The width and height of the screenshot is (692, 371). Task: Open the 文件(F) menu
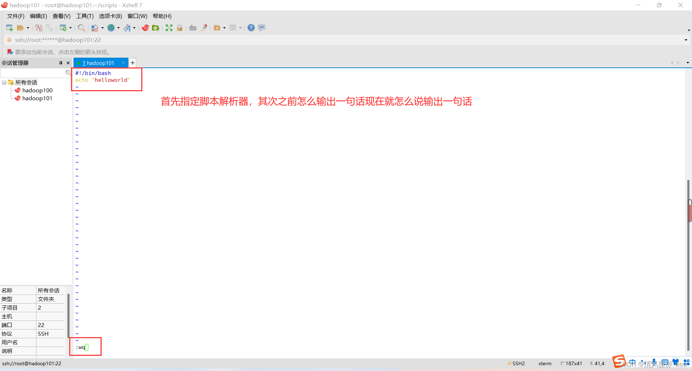[16, 16]
